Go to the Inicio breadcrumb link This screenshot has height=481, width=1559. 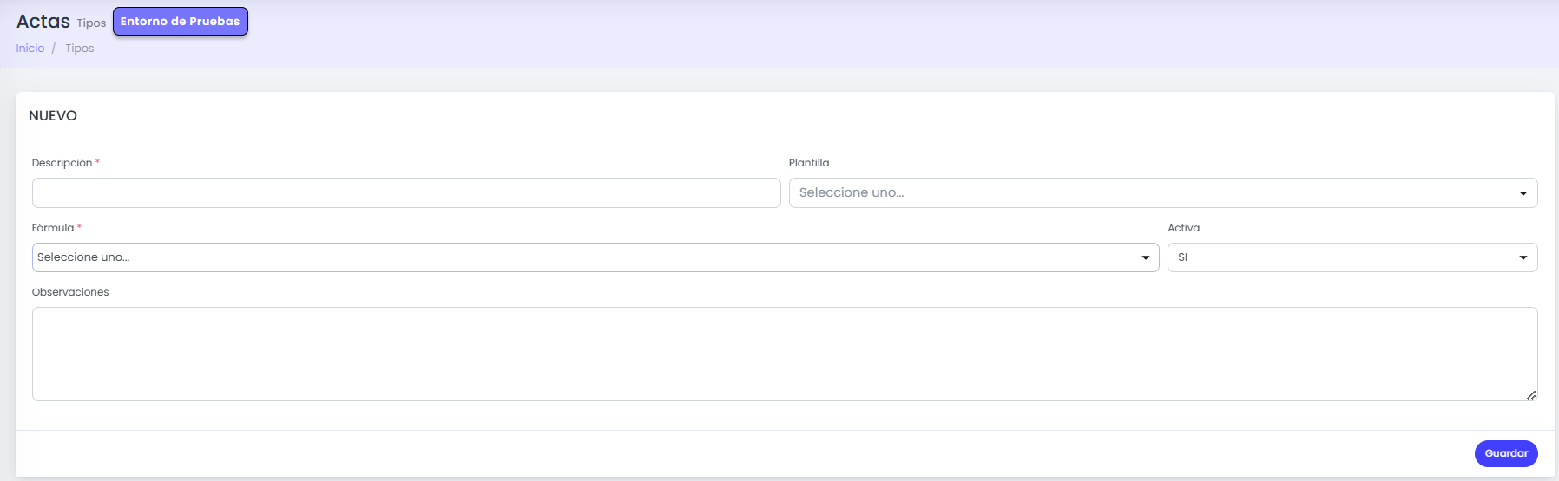(x=30, y=49)
